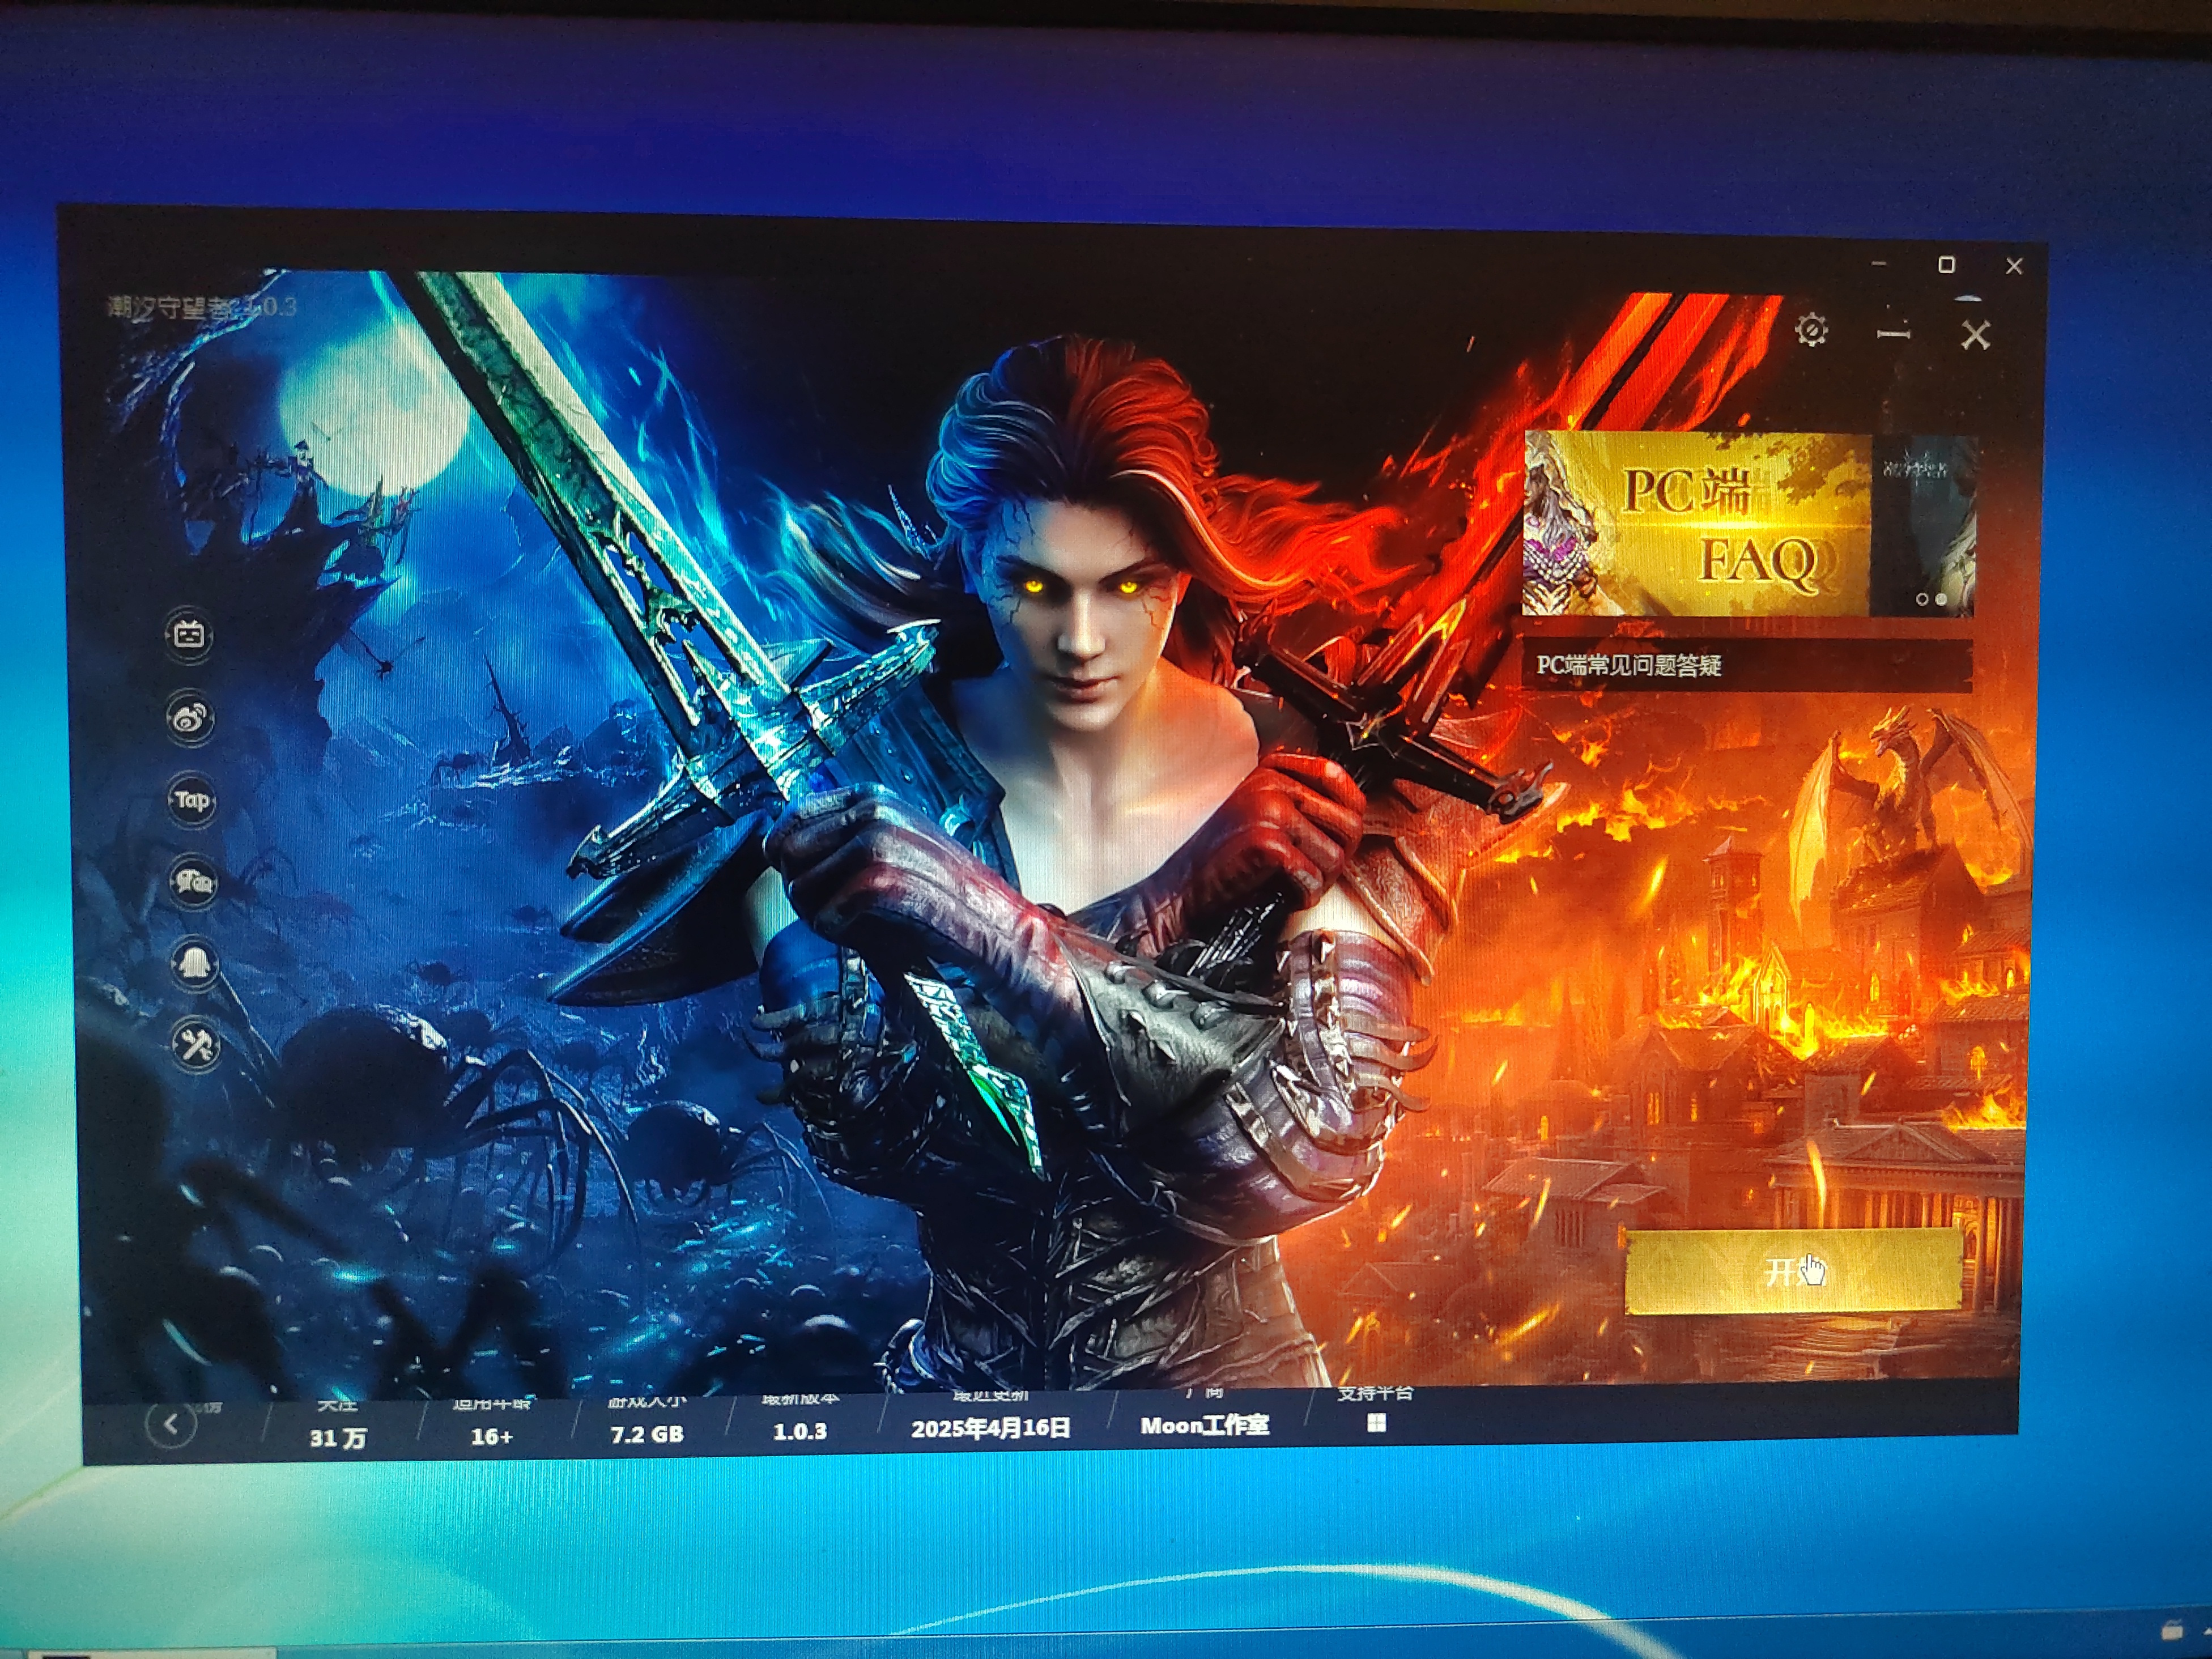Screen dimensions: 2212x1659
Task: Click the 支持平台 label
Action: 1375,1393
